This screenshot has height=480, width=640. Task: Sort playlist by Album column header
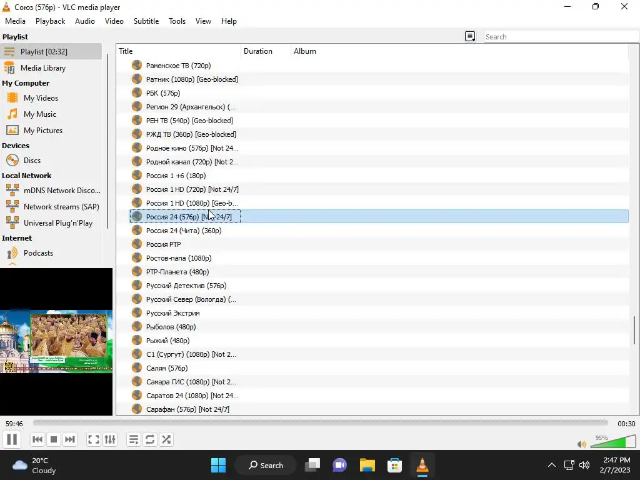coord(459,51)
